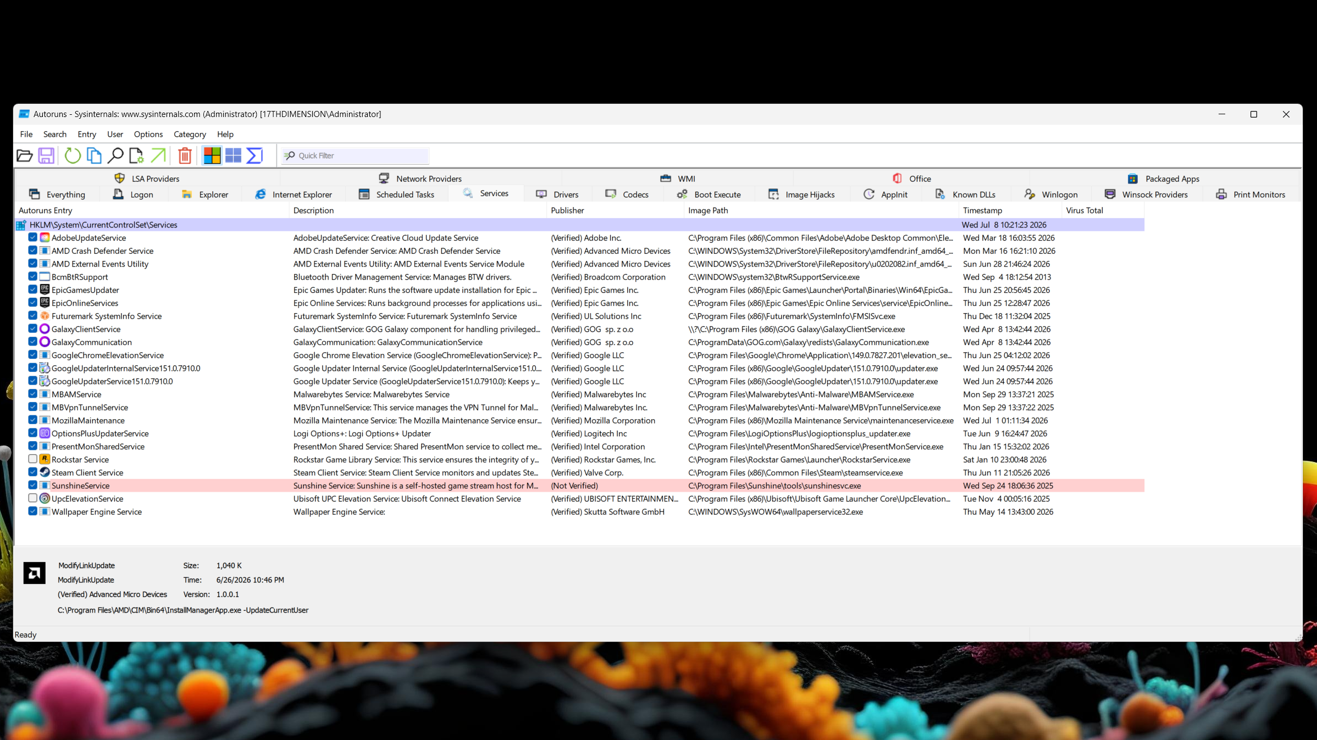This screenshot has height=740, width=1317.
Task: Select the SunshineService row
Action: tap(579, 486)
